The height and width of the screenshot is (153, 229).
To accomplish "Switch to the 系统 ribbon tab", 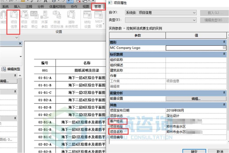I will tap(5, 7).
